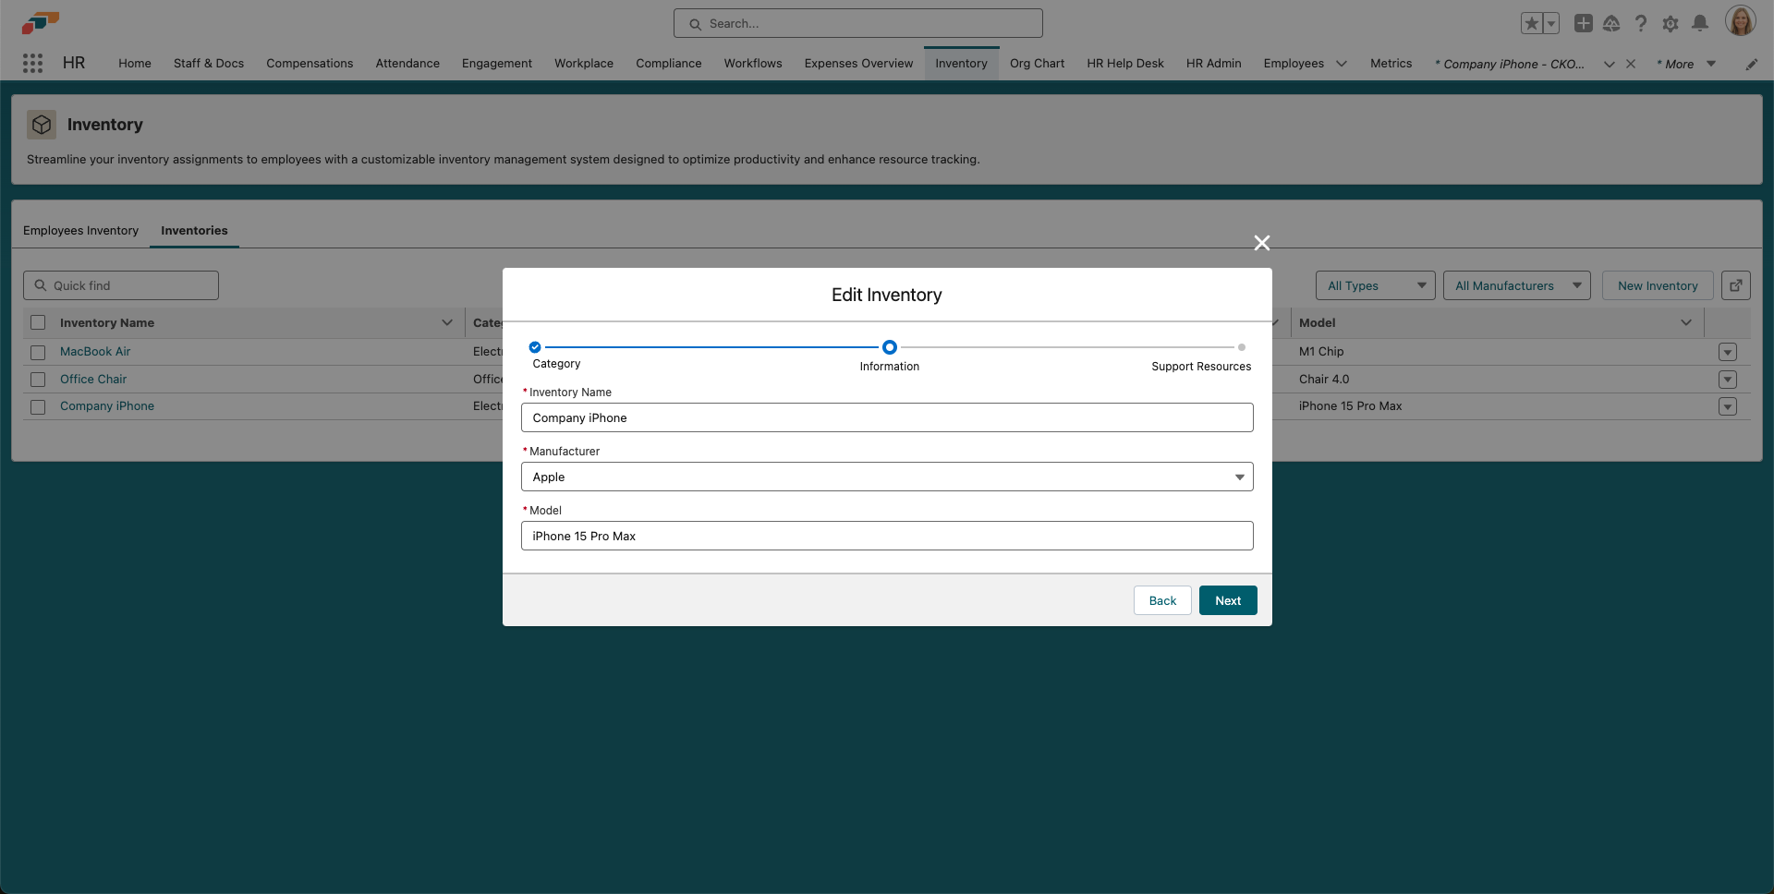Check the MacBook Air row checkbox

coord(38,352)
